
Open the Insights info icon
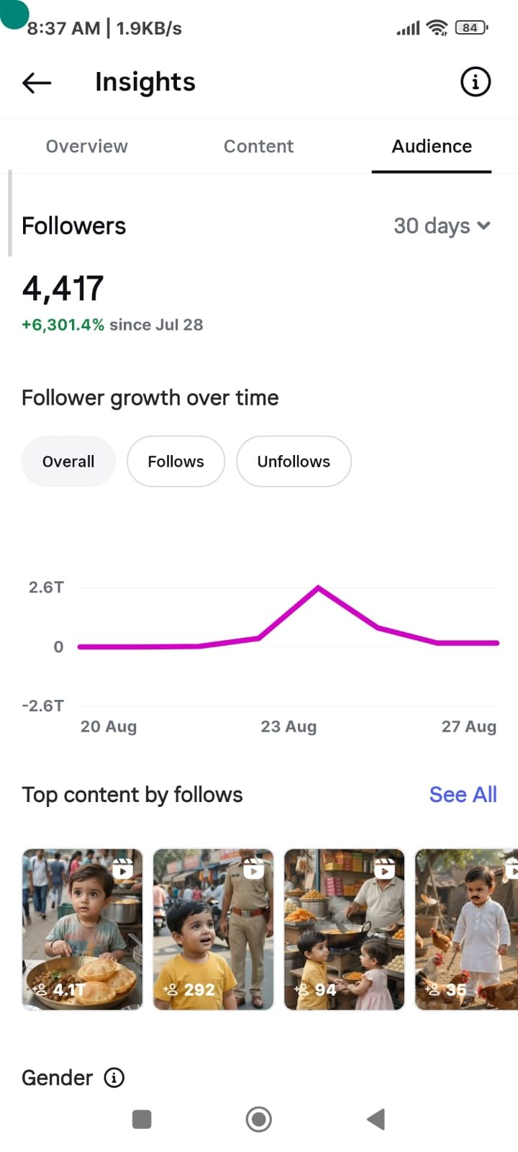475,82
